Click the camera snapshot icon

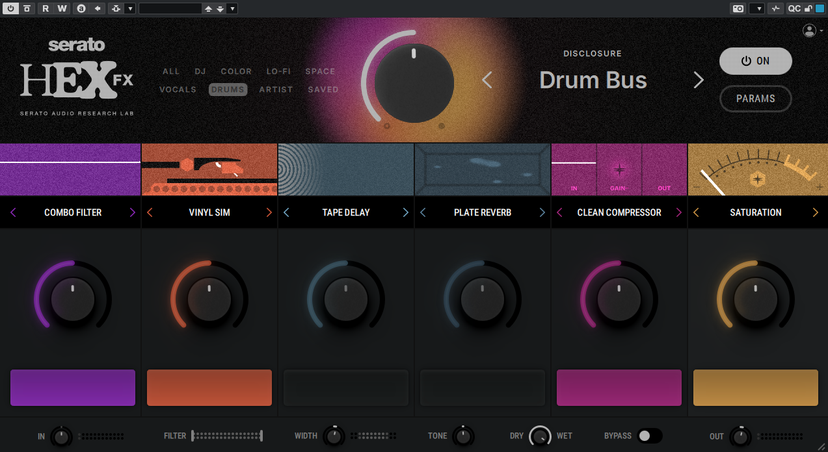pyautogui.click(x=738, y=8)
